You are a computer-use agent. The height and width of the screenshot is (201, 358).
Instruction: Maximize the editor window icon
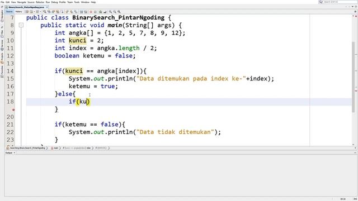(x=356, y=7)
